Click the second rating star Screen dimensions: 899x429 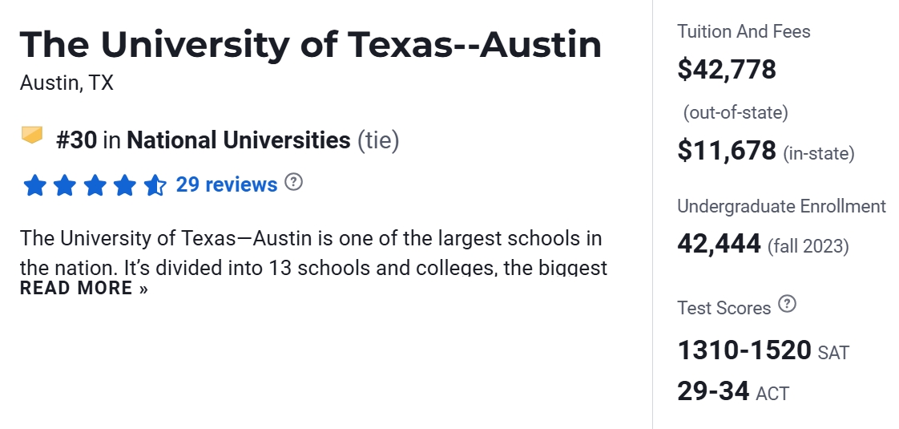tap(65, 186)
